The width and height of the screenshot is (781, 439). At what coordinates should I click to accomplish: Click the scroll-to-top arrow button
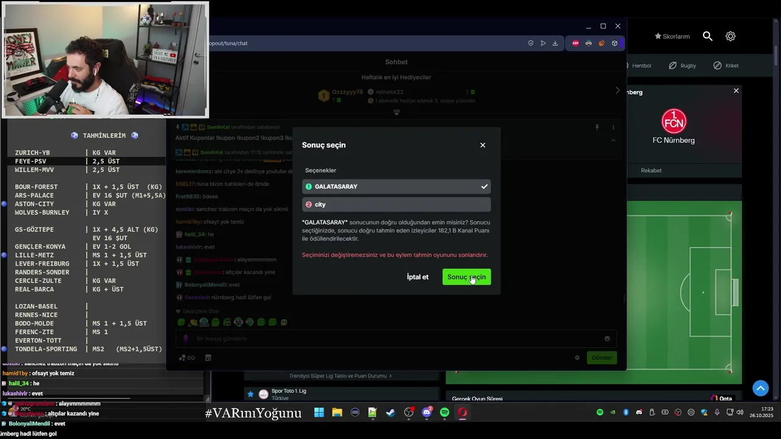(760, 388)
